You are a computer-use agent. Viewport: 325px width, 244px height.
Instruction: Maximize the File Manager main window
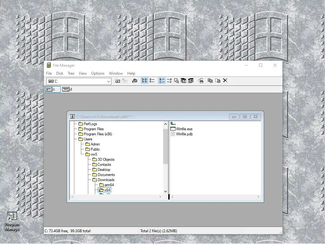coord(261,65)
